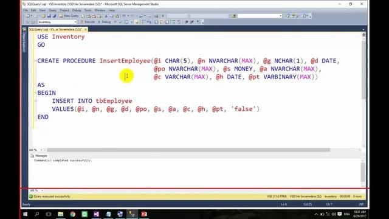Click the Save All icon
This screenshot has height=219, width=389.
tap(54, 16)
